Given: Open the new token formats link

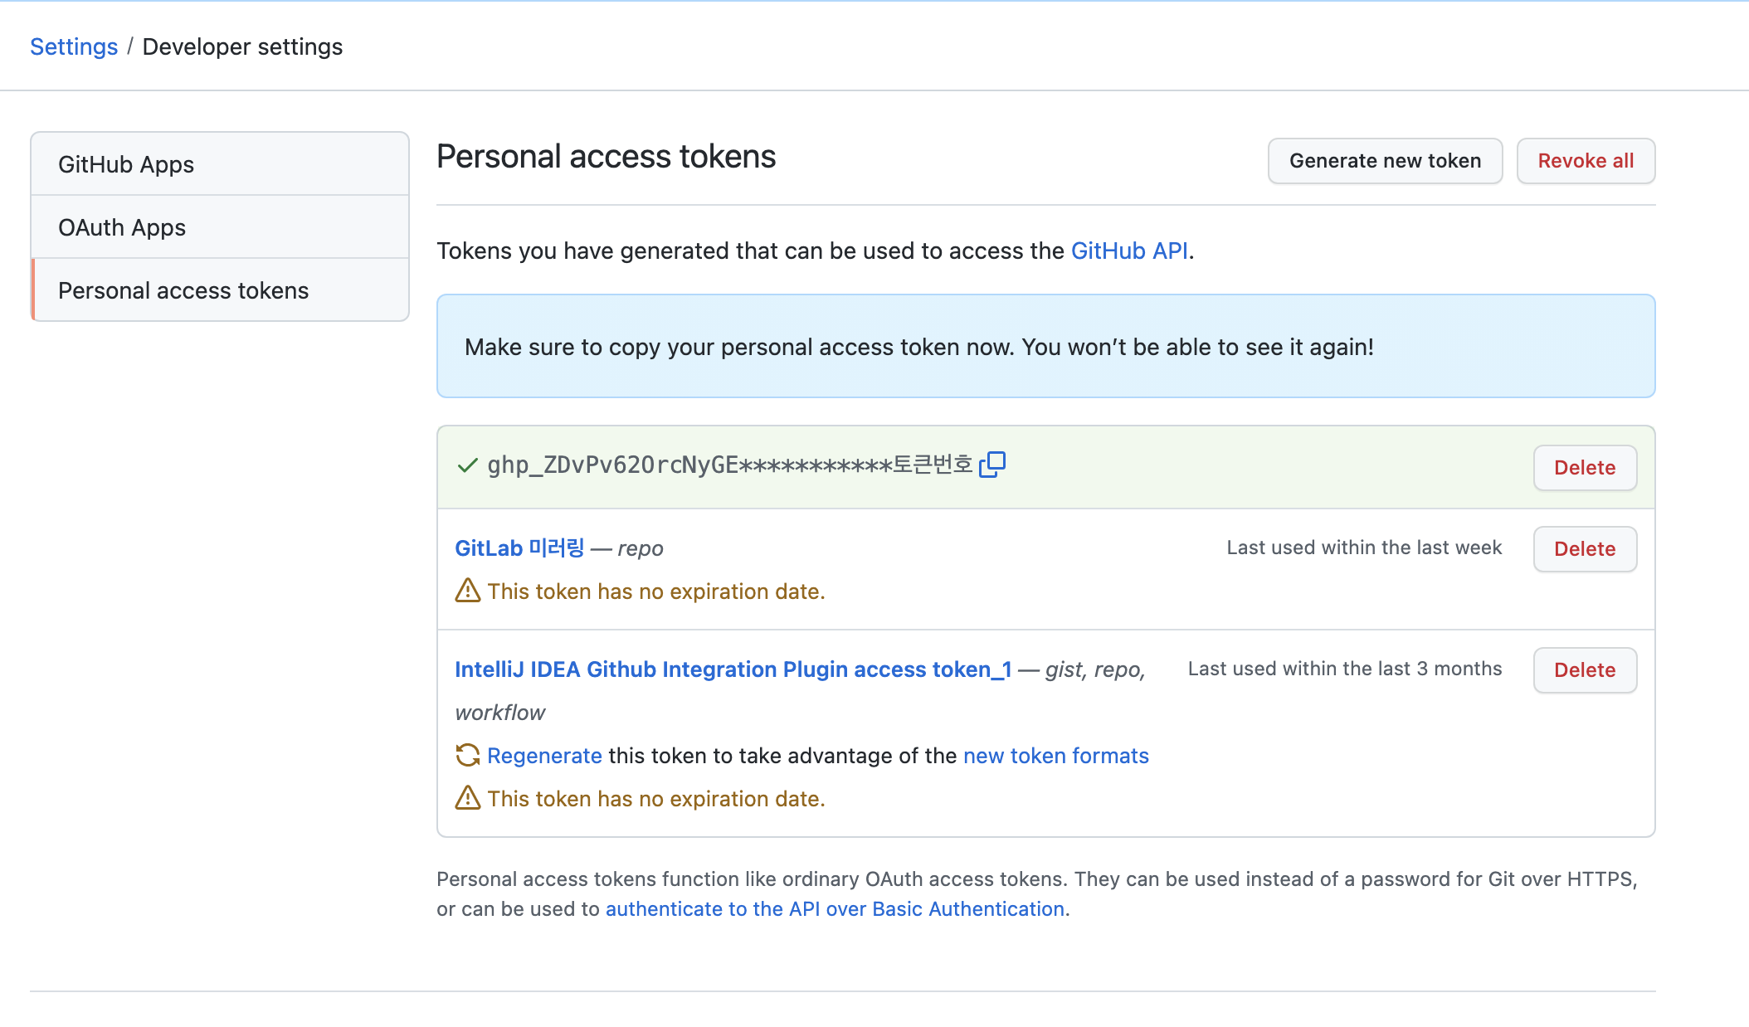Looking at the screenshot, I should pos(1055,756).
